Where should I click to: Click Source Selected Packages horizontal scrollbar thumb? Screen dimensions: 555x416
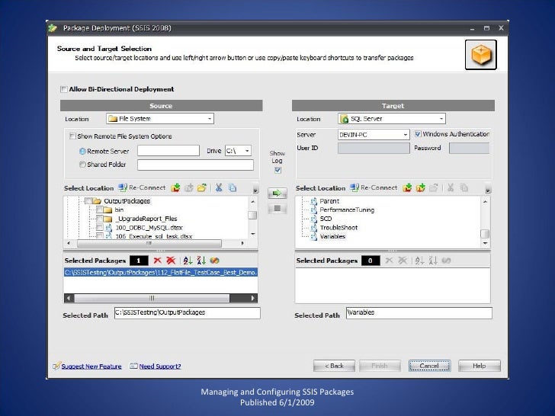(152, 298)
